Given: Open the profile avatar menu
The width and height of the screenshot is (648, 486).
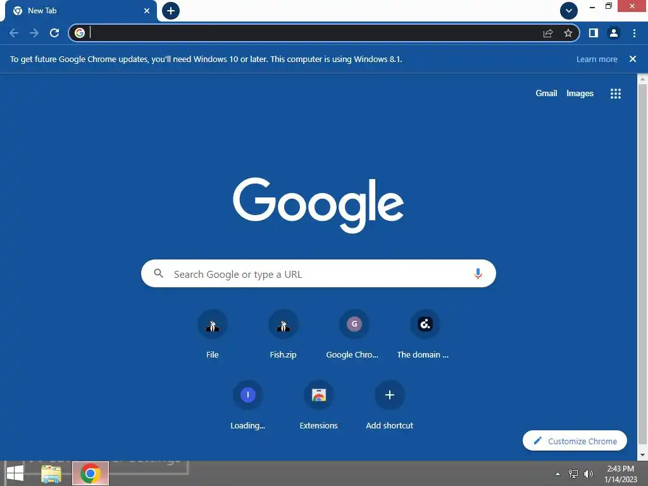Looking at the screenshot, I should click(614, 33).
